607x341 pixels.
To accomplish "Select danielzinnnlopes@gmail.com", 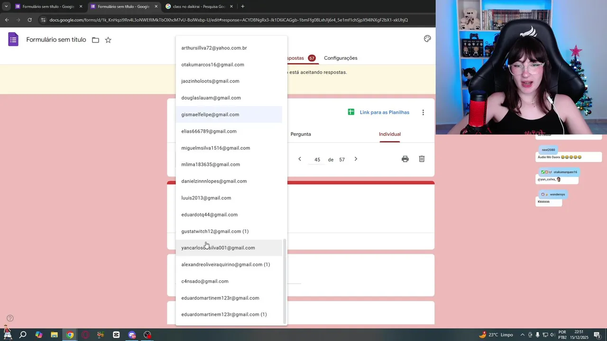I will (x=229, y=181).
